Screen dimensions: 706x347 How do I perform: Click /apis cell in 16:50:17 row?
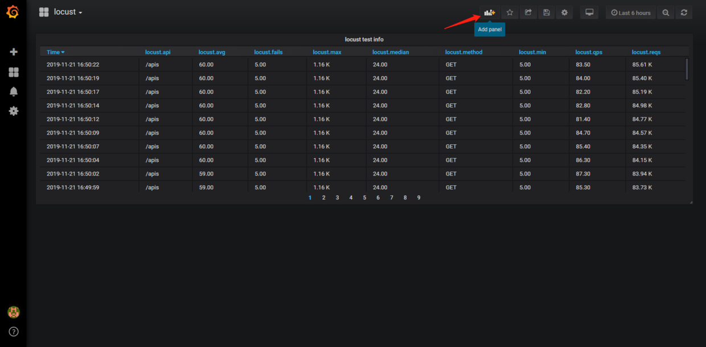tap(152, 92)
